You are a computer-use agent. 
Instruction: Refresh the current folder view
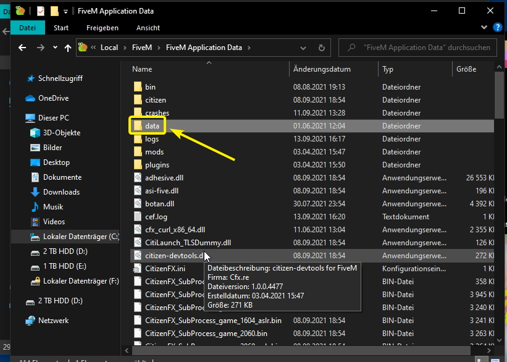(321, 48)
